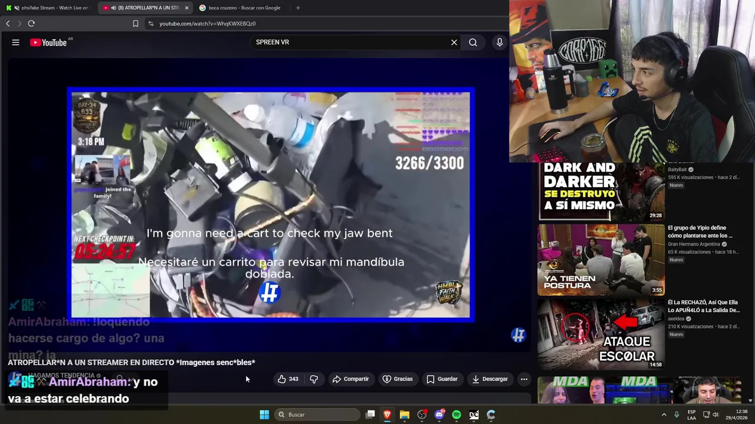755x424 pixels.
Task: Click the YouTube search magnifier button
Action: pos(473,42)
